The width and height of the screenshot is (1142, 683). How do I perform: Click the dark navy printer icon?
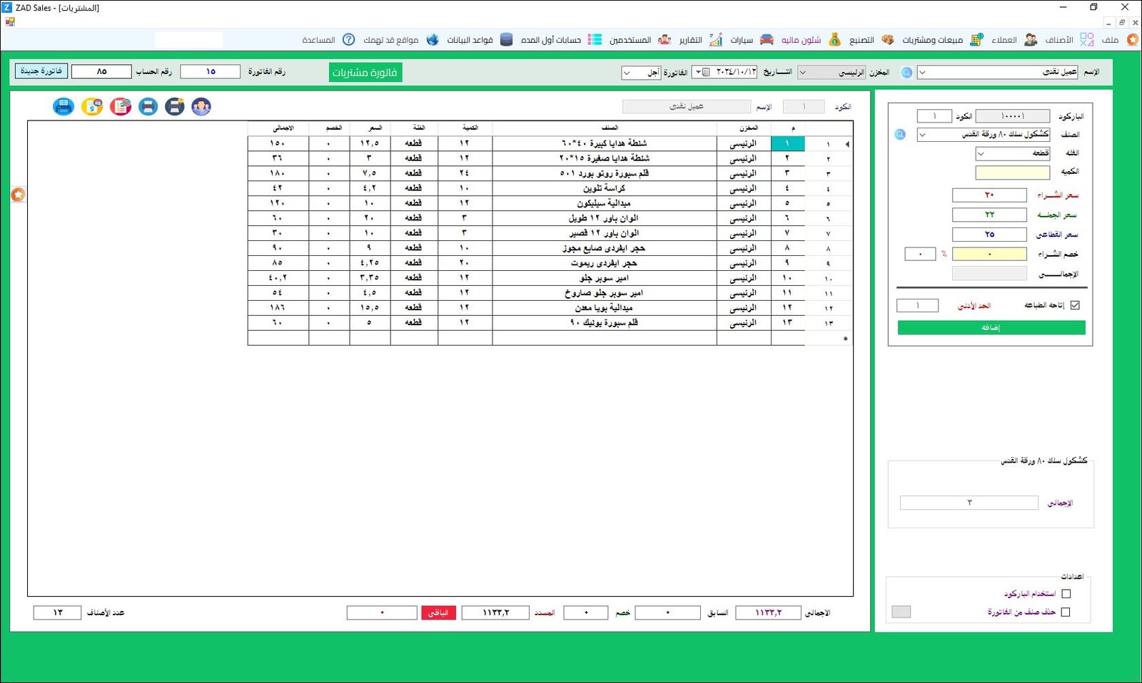(175, 107)
